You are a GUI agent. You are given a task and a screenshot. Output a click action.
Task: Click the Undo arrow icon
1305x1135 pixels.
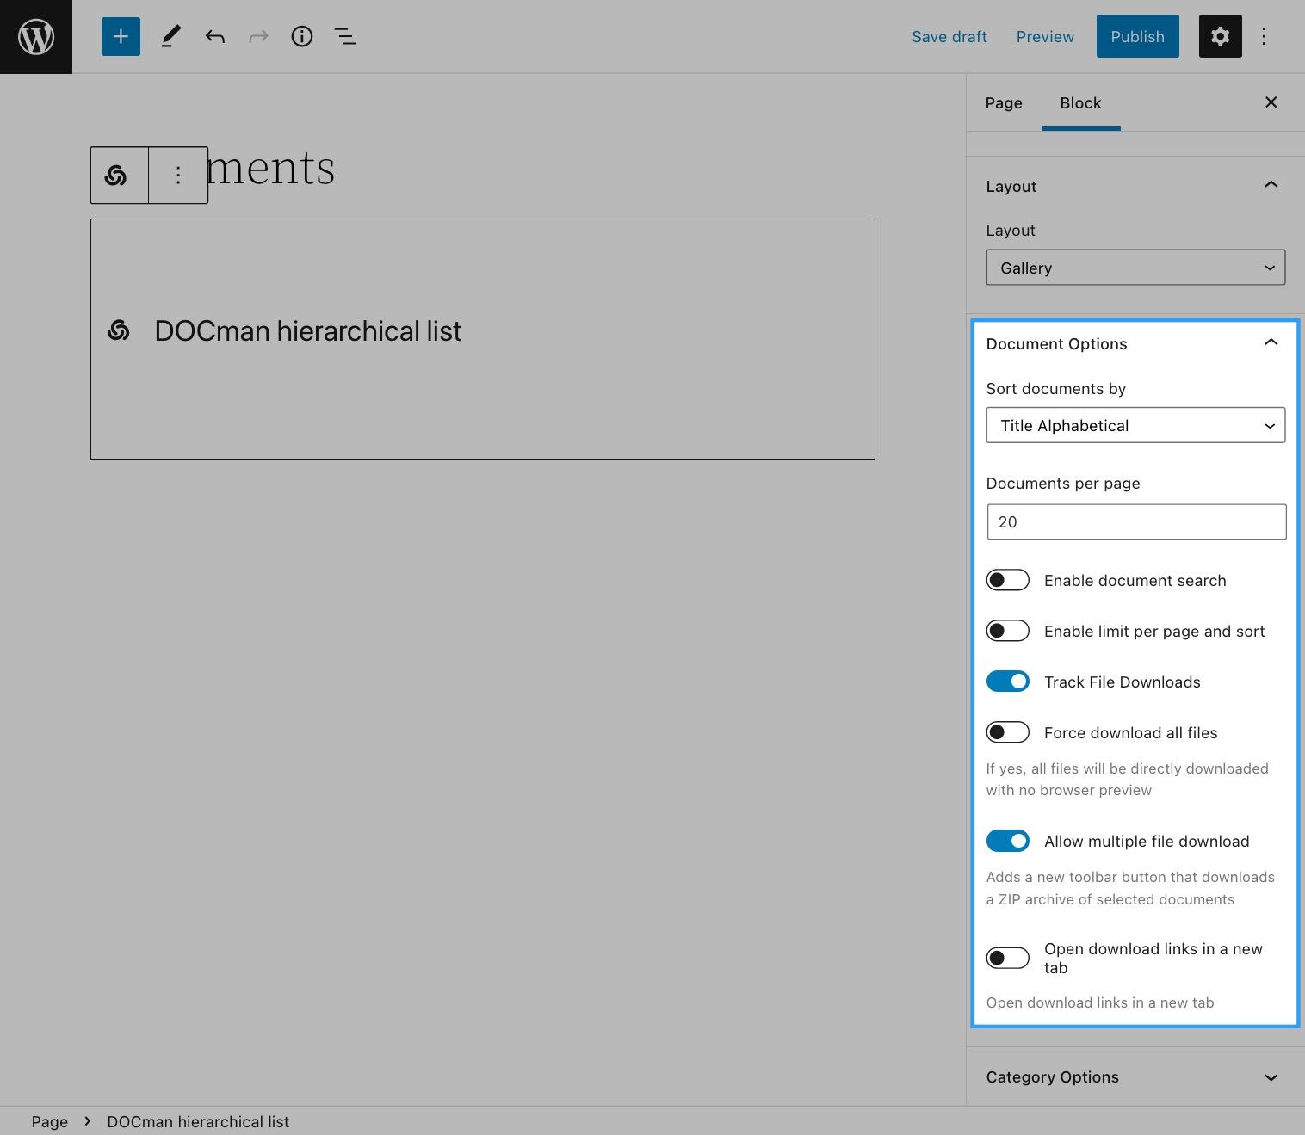pyautogui.click(x=214, y=37)
